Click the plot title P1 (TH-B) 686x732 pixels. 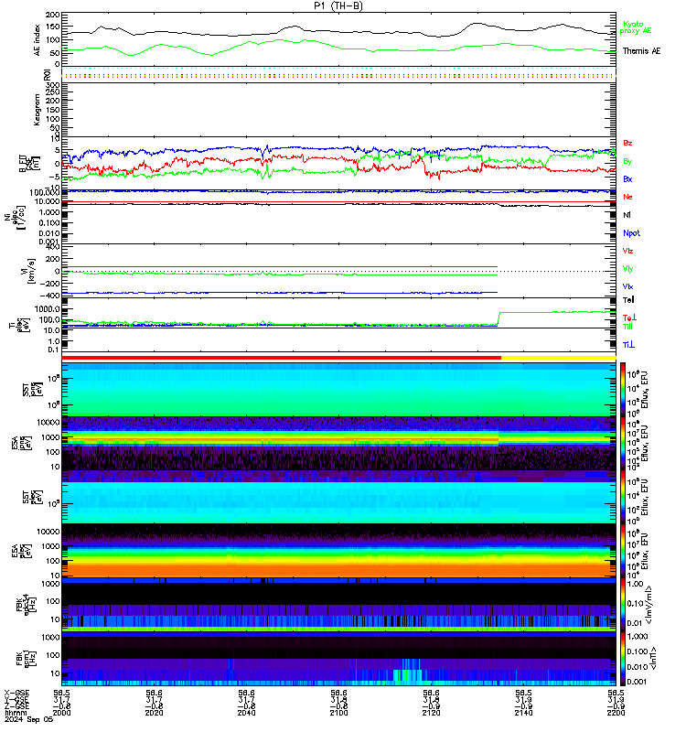pyautogui.click(x=338, y=5)
